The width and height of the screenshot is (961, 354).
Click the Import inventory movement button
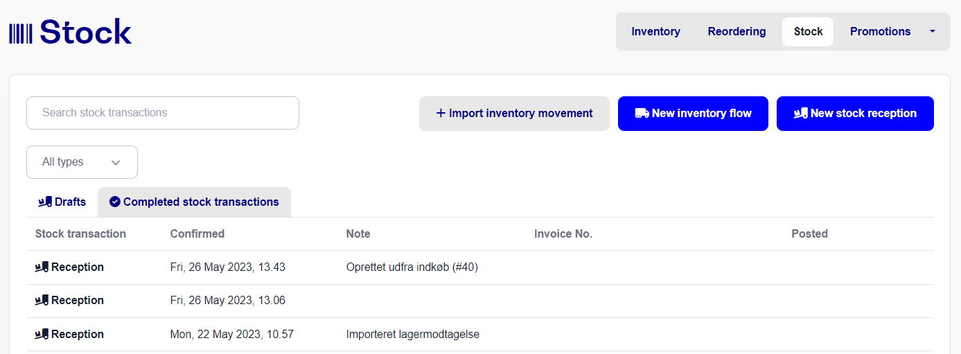click(x=514, y=113)
